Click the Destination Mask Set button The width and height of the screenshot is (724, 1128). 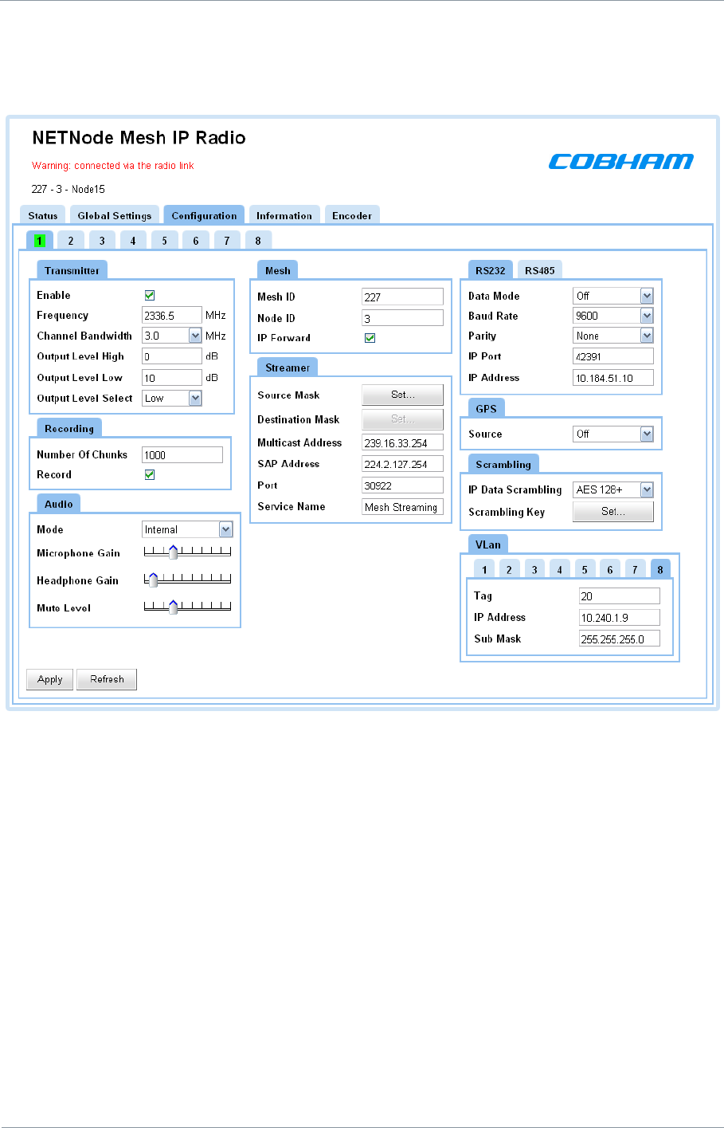click(403, 419)
